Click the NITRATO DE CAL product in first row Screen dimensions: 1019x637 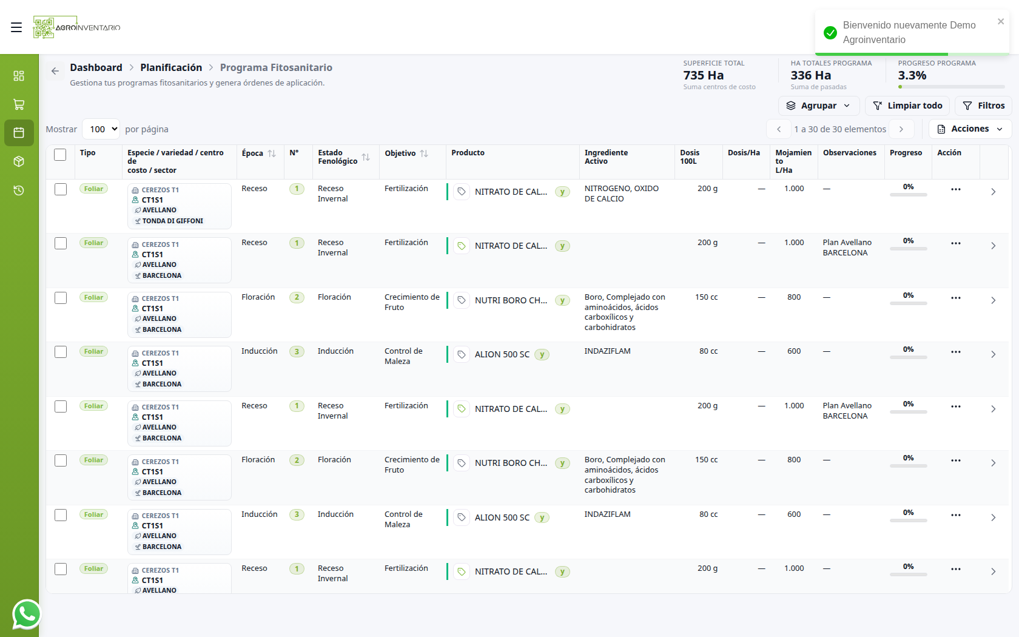(x=511, y=192)
